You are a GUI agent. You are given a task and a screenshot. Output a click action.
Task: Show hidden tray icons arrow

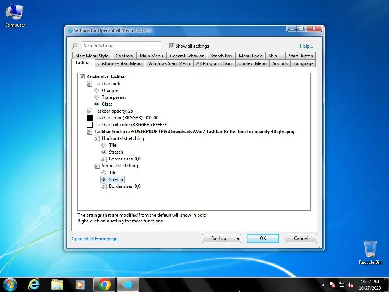(x=323, y=285)
